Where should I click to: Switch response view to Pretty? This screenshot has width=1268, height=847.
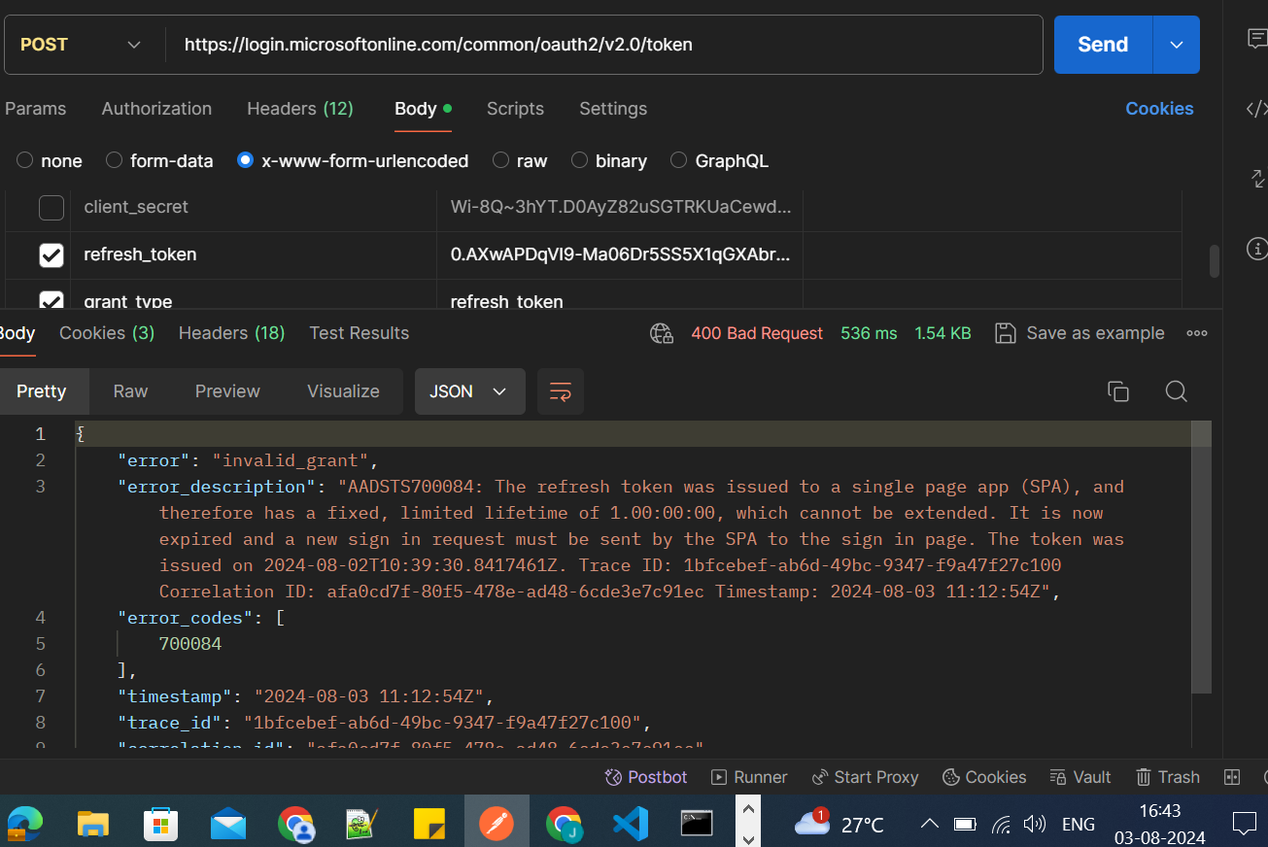pos(42,391)
